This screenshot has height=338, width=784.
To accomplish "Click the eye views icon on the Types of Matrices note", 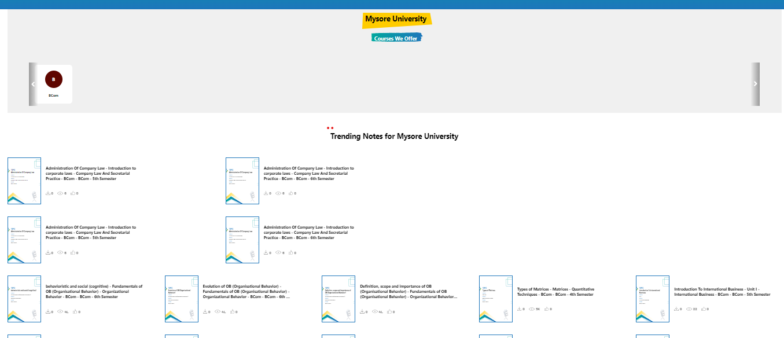I will click(x=532, y=308).
